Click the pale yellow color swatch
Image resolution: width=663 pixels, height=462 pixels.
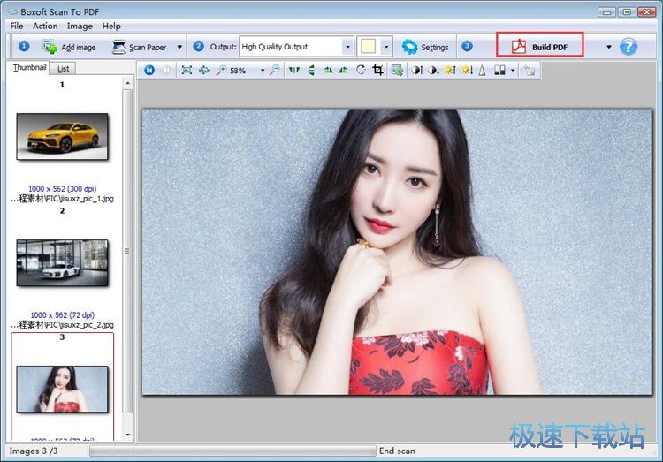[369, 47]
